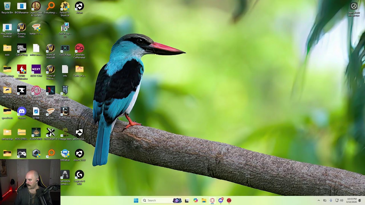Image resolution: width=365 pixels, height=205 pixels.
Task: Launch the STALCRAFT X shortcut
Action: [50, 134]
